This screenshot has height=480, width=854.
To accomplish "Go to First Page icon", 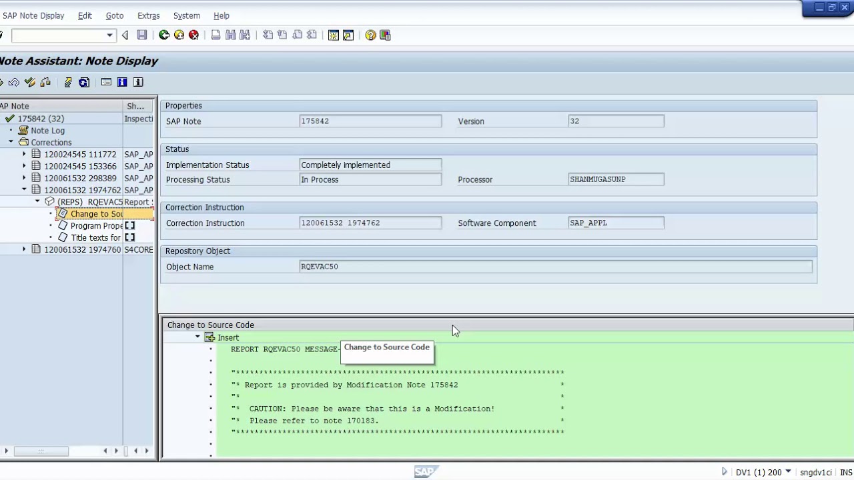I will click(268, 35).
